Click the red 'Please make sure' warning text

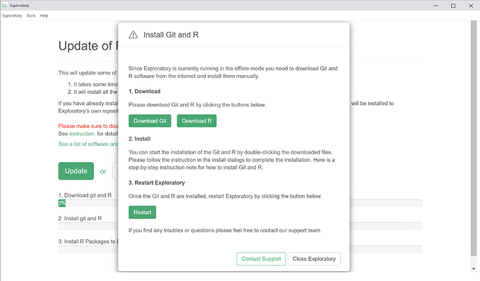(88, 126)
